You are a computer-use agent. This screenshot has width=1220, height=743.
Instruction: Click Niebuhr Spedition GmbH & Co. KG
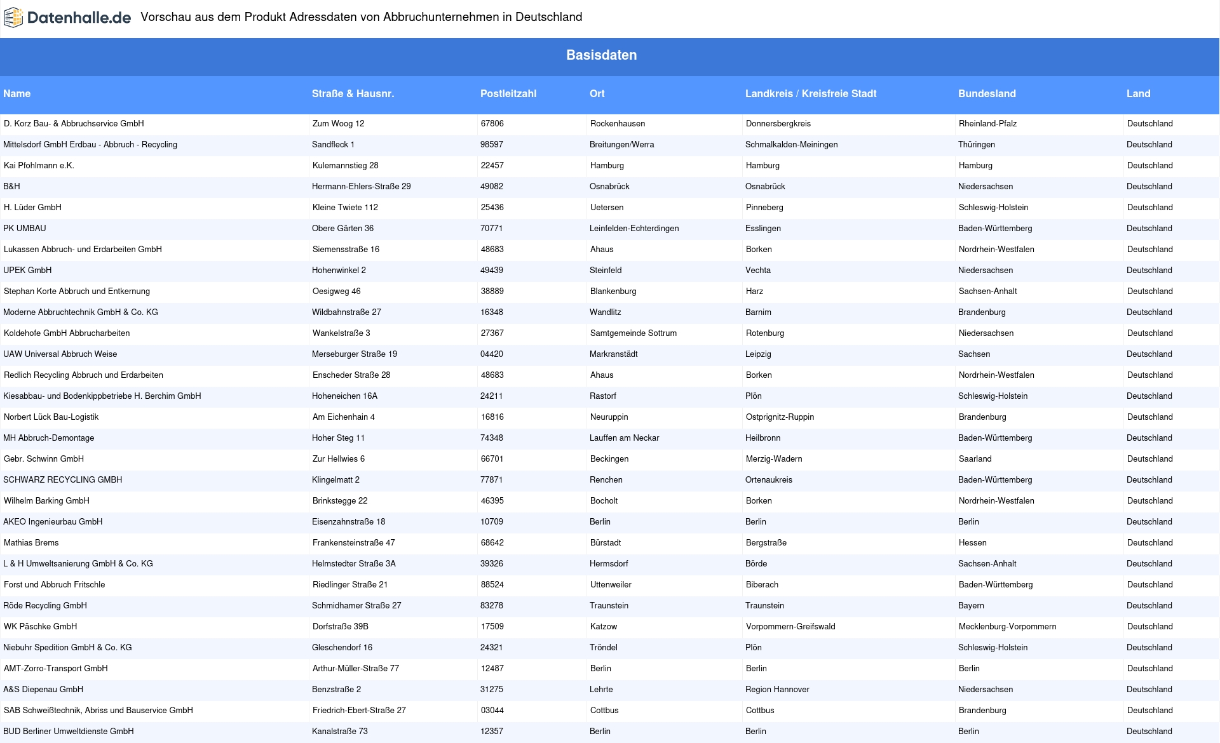[x=67, y=648]
